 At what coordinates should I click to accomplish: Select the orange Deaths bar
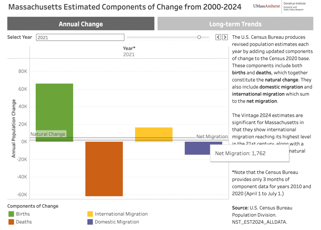pos(104,170)
